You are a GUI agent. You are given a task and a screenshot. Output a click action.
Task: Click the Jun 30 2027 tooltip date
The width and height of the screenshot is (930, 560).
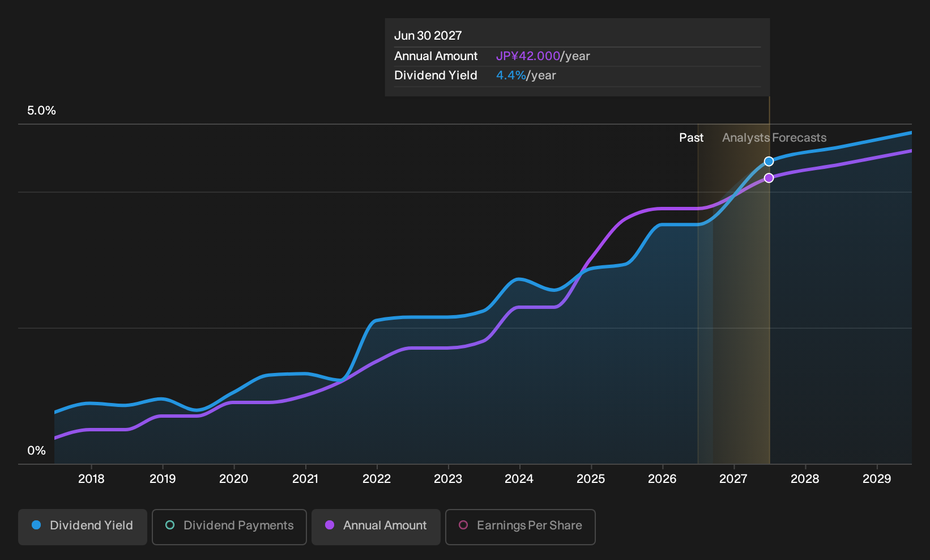click(428, 36)
